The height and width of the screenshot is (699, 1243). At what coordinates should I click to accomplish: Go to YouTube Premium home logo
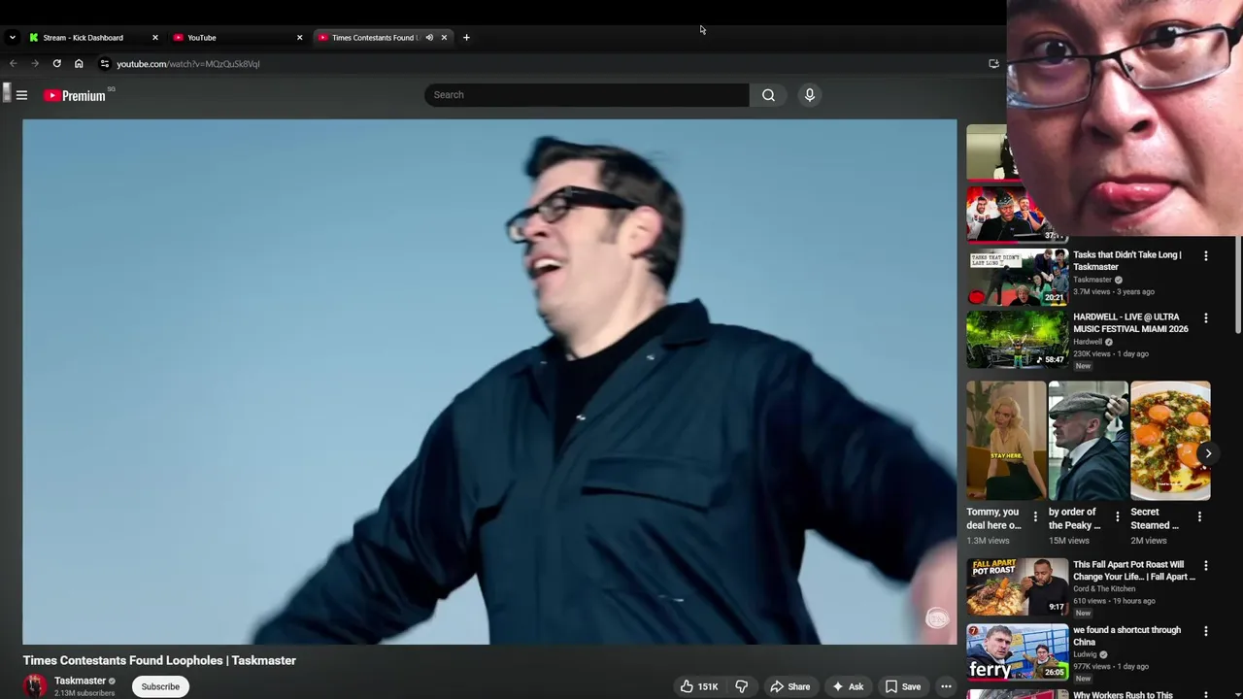coord(75,95)
